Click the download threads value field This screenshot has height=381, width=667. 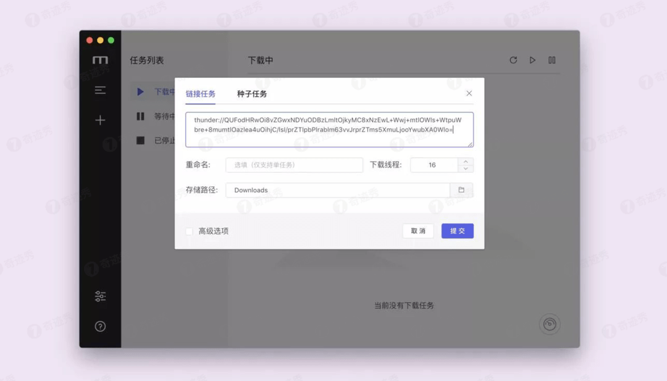coord(434,165)
